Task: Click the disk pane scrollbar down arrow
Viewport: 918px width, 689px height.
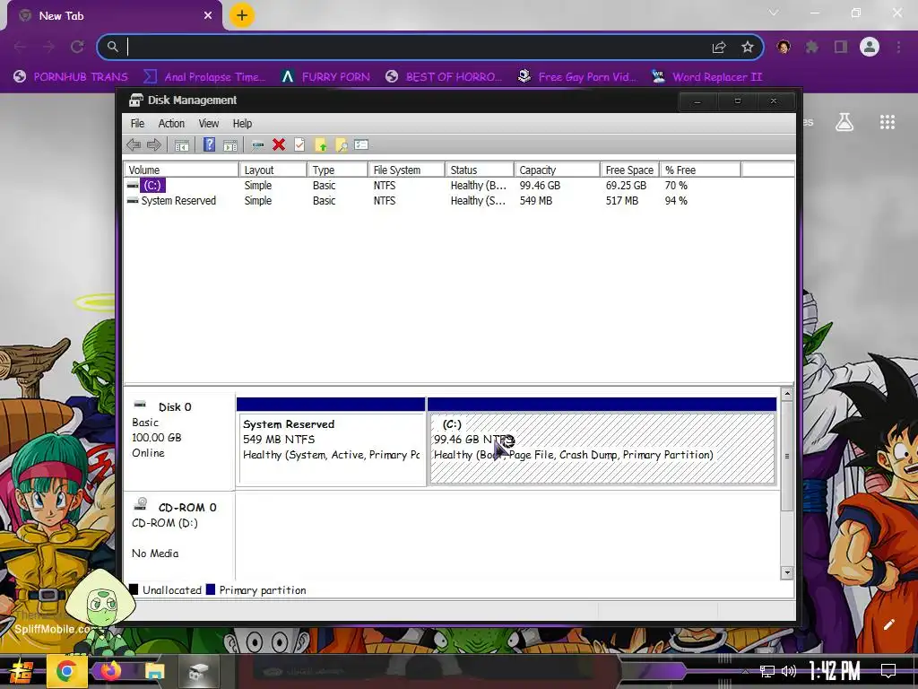Action: pyautogui.click(x=787, y=572)
